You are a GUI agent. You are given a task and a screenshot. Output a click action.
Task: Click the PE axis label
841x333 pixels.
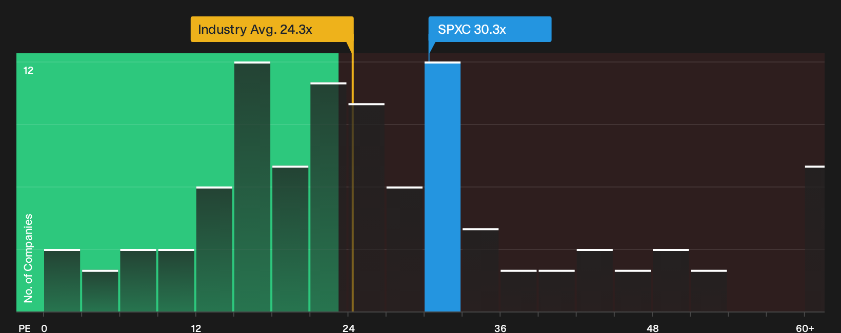[25, 328]
